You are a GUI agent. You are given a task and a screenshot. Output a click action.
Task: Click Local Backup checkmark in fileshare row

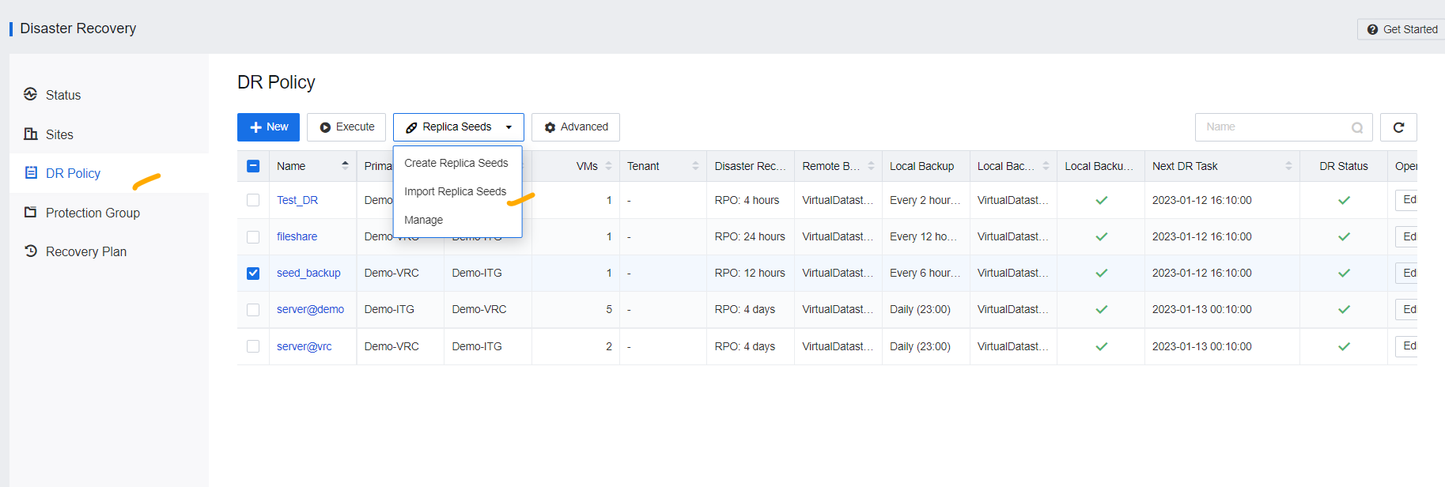click(x=1101, y=236)
